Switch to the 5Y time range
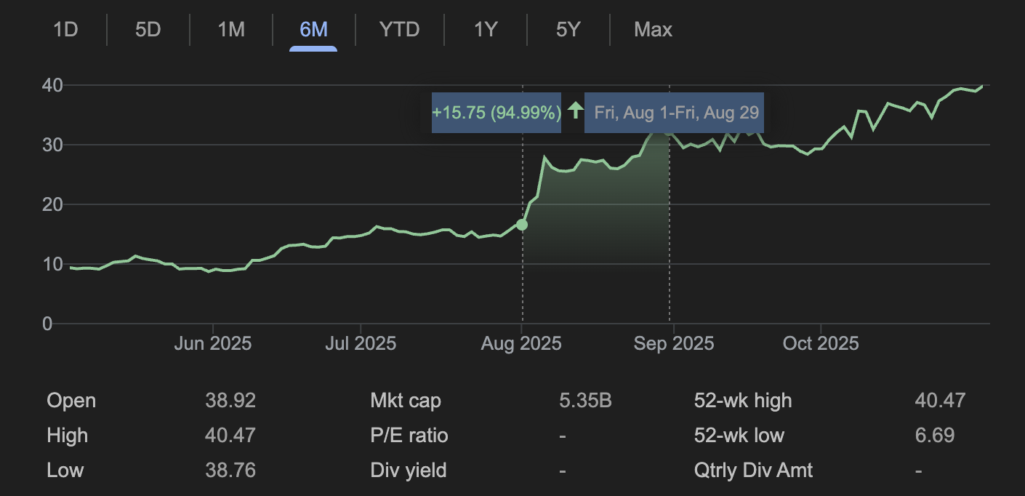The width and height of the screenshot is (1025, 496). [x=567, y=30]
